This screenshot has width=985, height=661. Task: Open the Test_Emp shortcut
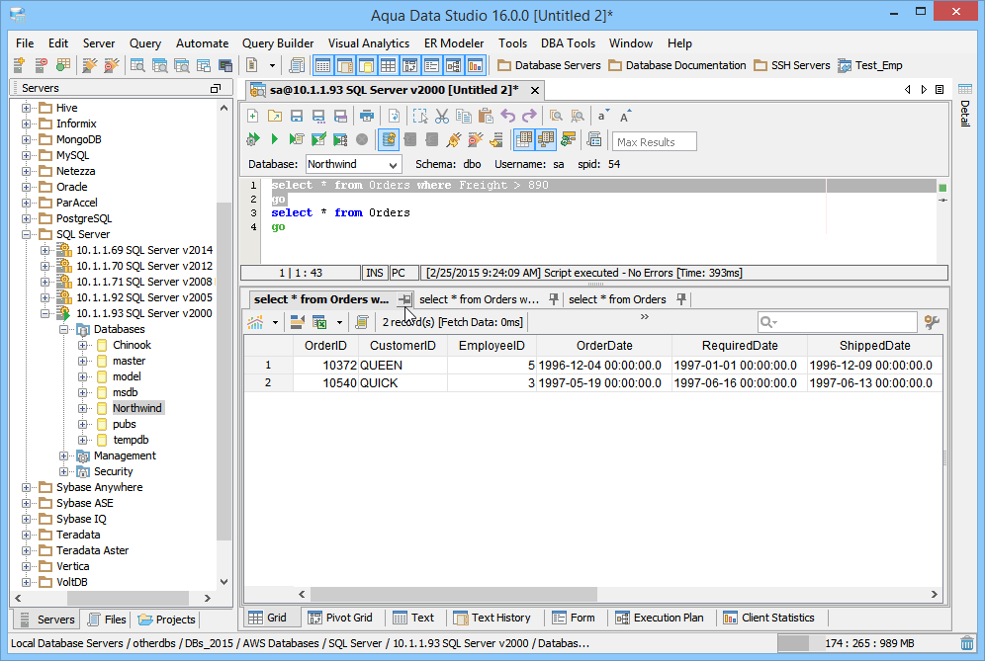click(870, 65)
